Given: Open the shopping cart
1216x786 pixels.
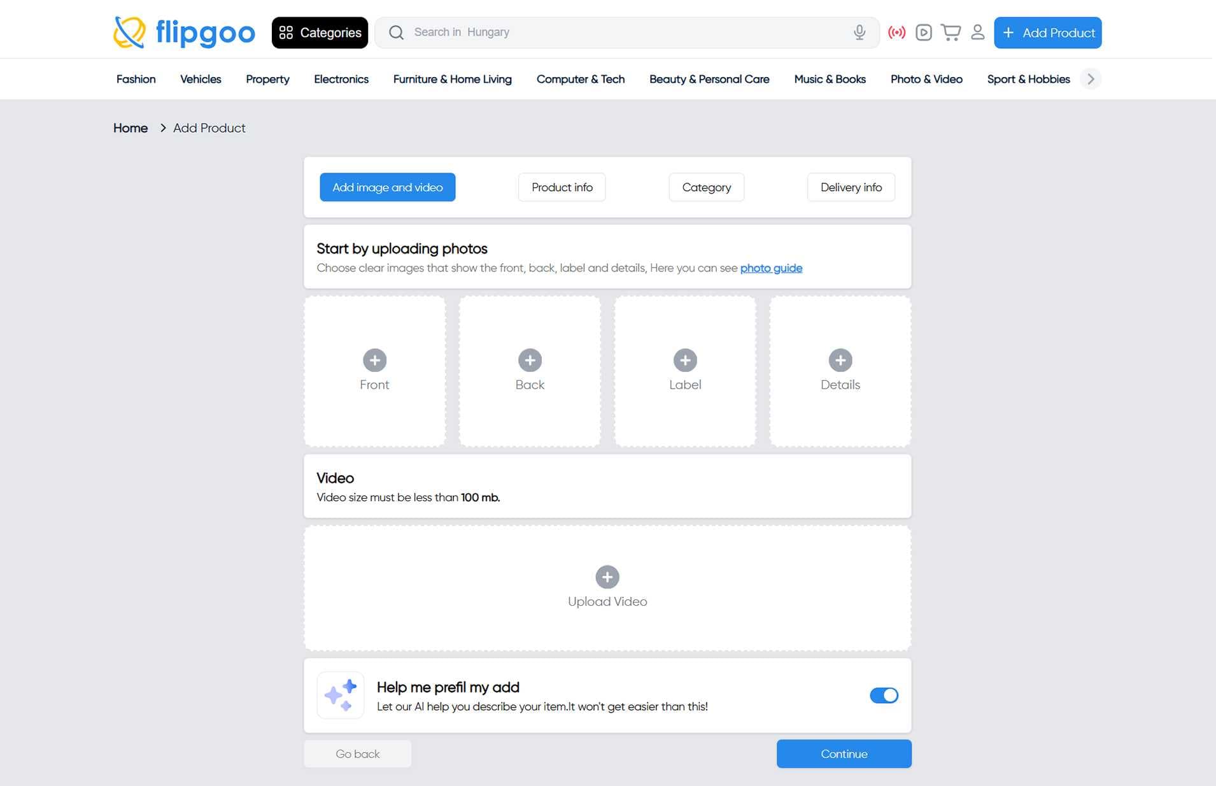Looking at the screenshot, I should coord(951,32).
